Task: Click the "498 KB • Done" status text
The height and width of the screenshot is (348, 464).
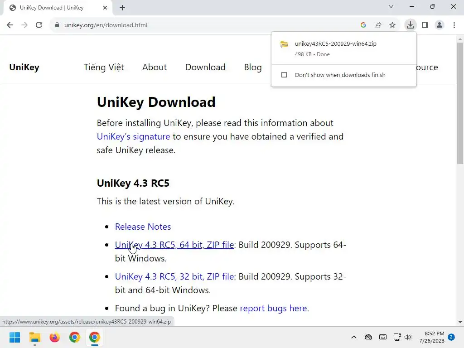Action: point(312,54)
